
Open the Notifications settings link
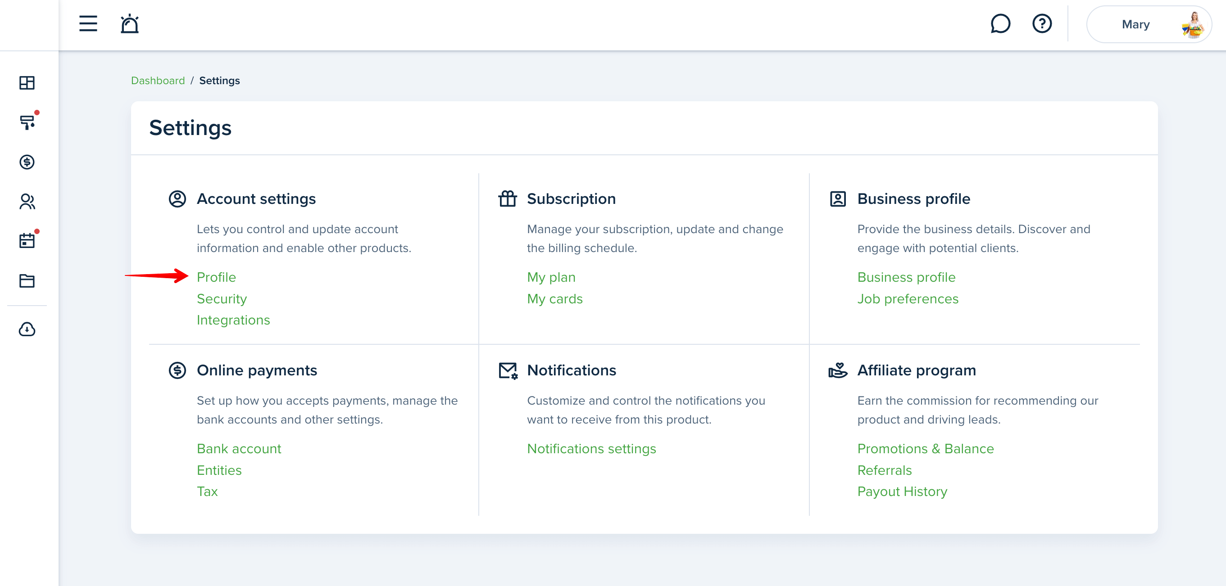click(x=591, y=449)
